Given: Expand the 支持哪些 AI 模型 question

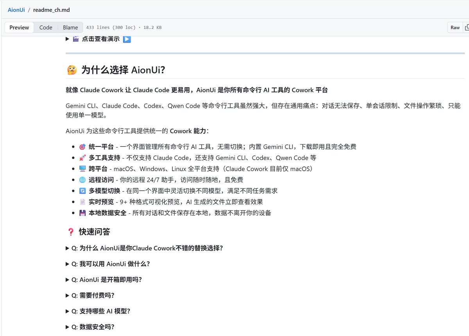Looking at the screenshot, I should tap(100, 311).
